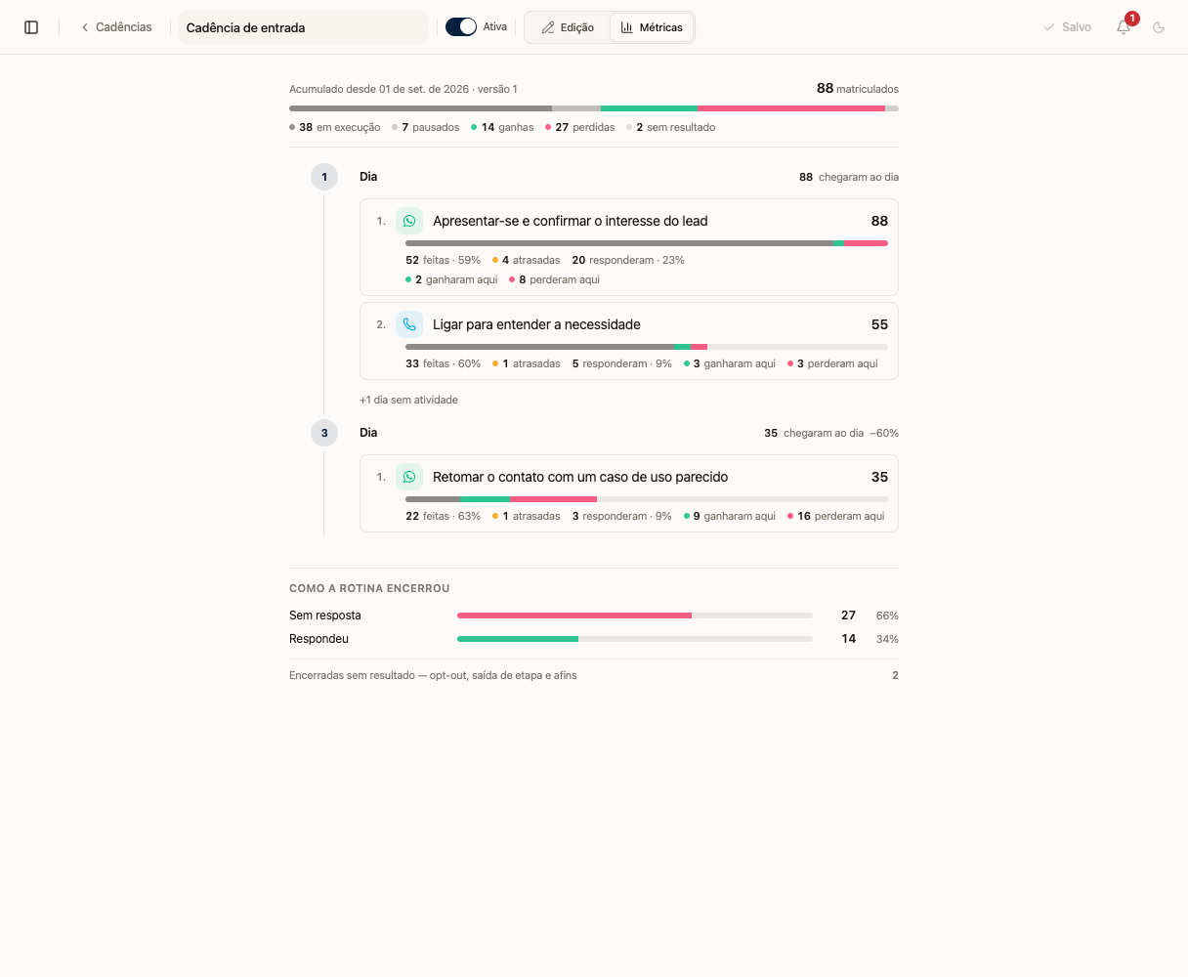The image size is (1188, 977).
Task: Click 'Acumulado desde 01 de set. de 2026' text
Action: click(379, 89)
